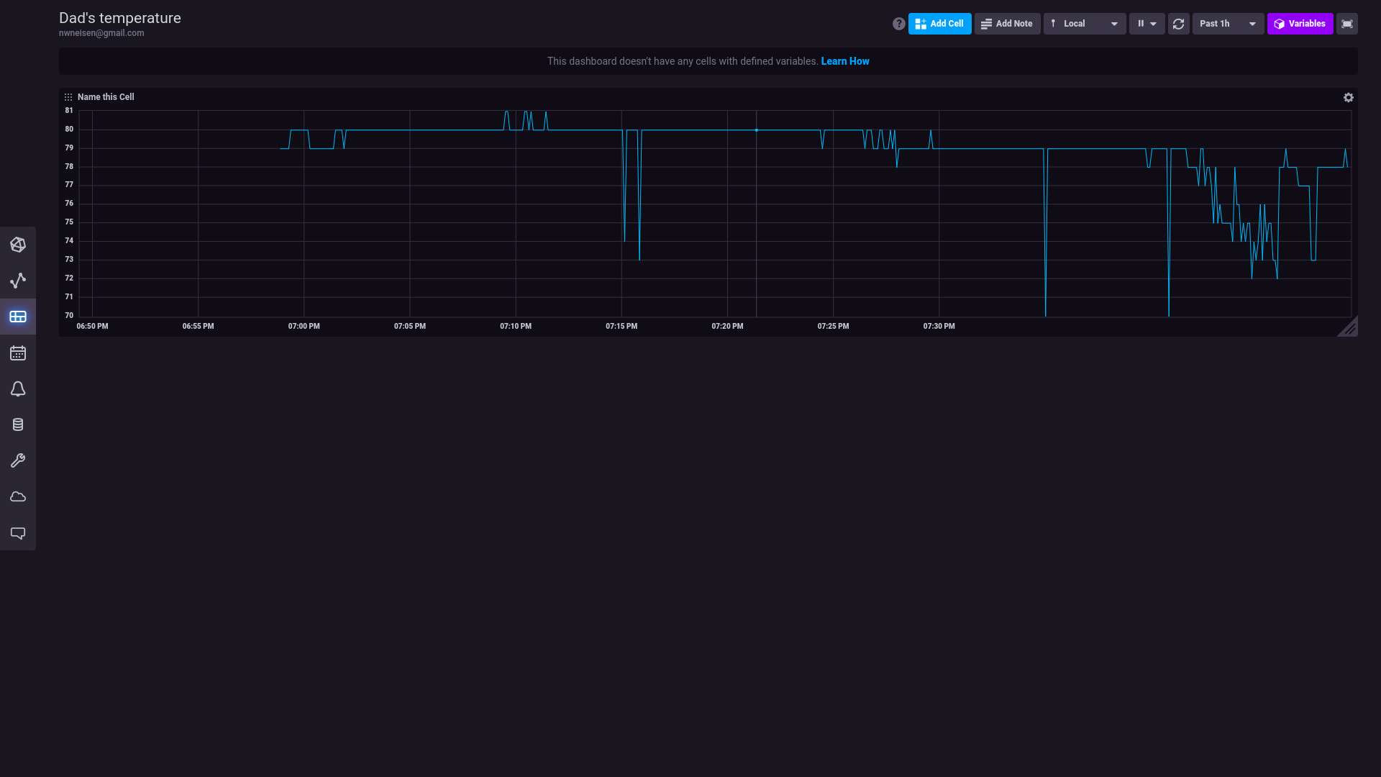Open the auto-refresh pause interval dropdown
Screen dimensions: 1381x777
[1147, 24]
